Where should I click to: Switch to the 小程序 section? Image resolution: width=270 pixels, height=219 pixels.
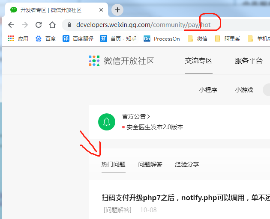point(208,90)
